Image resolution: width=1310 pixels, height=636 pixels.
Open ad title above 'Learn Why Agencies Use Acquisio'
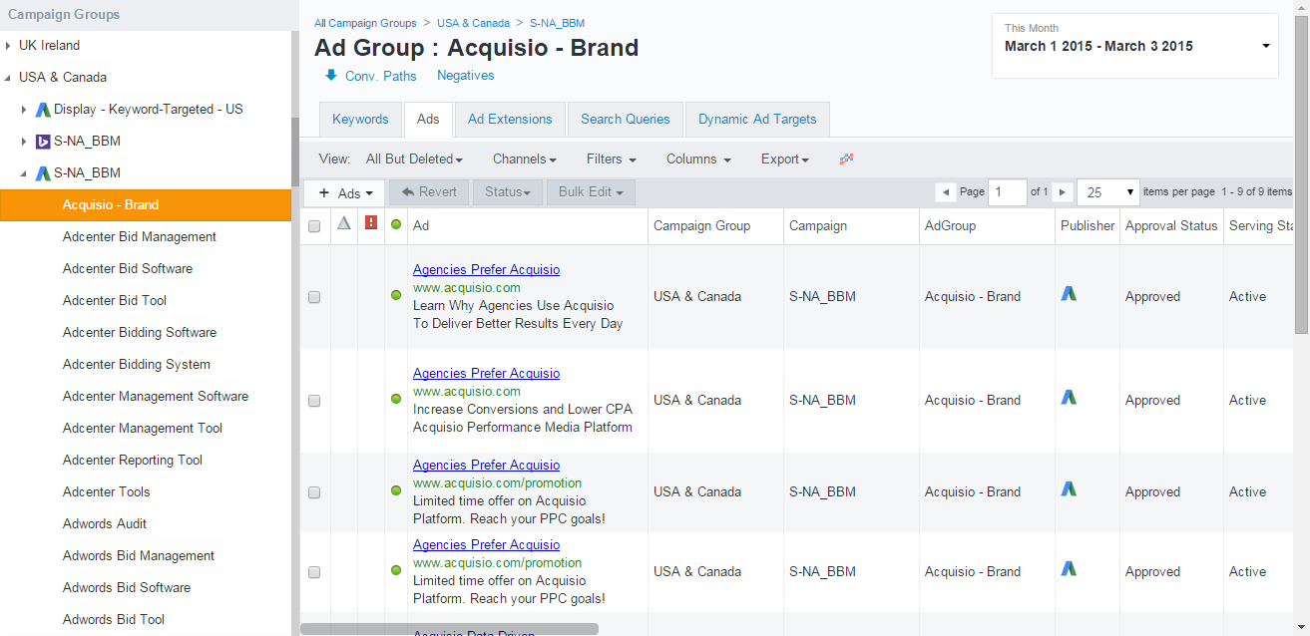486,270
